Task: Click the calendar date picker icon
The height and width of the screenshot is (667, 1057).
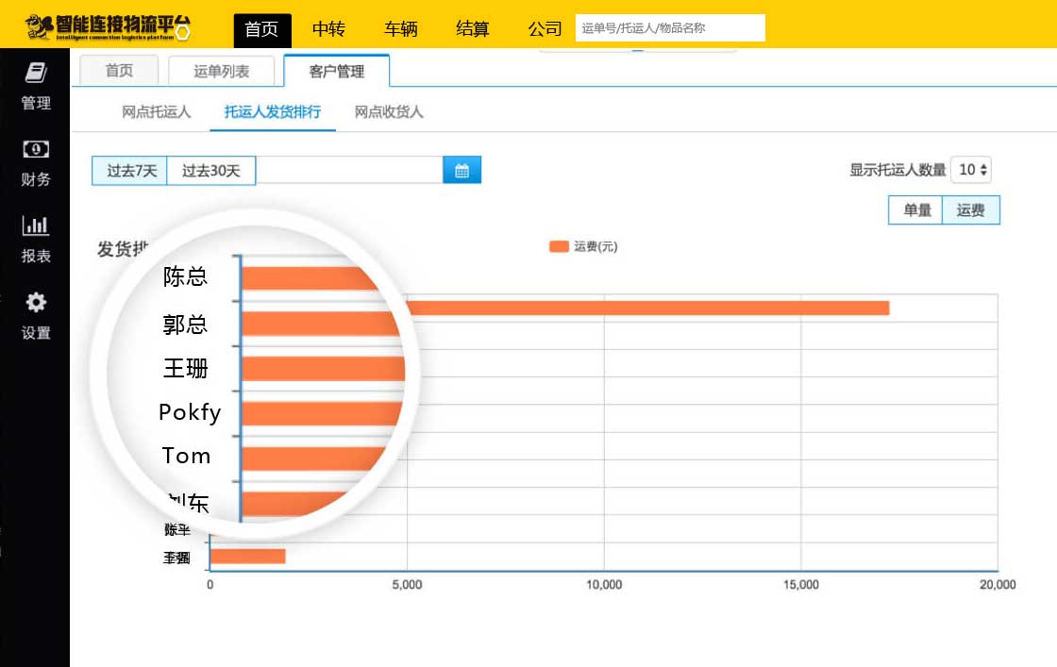Action: click(x=461, y=171)
